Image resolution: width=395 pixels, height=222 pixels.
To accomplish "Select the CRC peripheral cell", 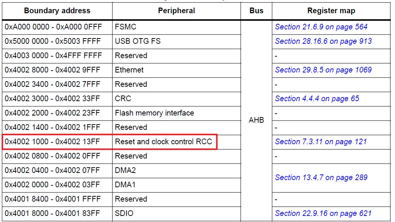I will pos(123,99).
